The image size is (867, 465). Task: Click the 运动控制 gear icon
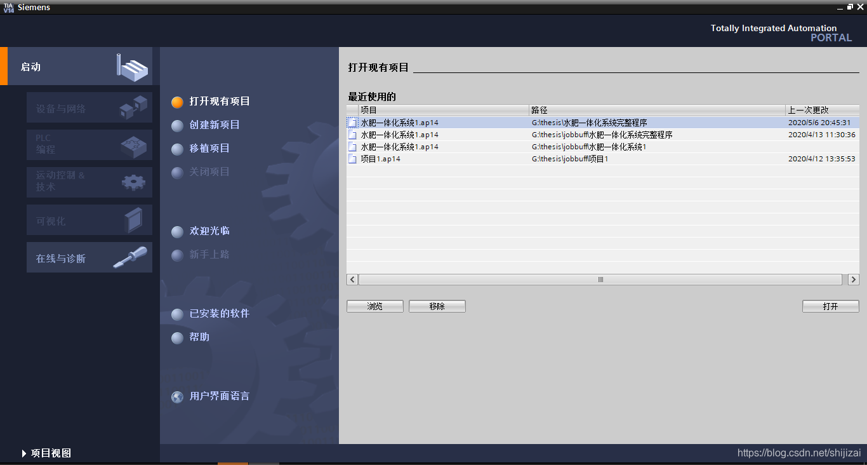click(x=133, y=182)
